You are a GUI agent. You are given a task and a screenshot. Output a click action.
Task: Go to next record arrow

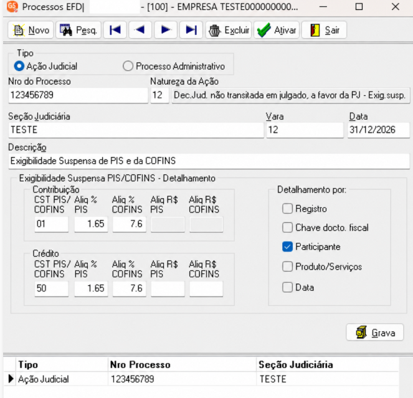166,30
